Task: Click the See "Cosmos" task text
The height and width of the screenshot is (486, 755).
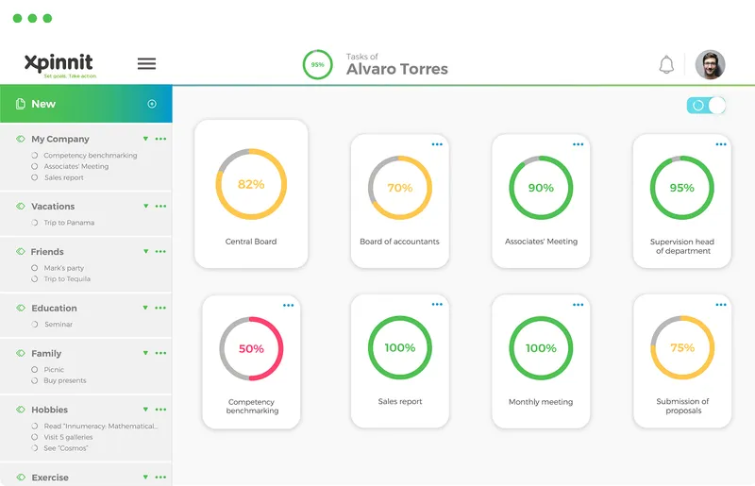Action: tap(65, 448)
